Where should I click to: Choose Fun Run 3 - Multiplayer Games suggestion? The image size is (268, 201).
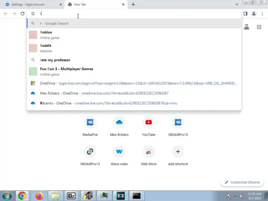[134, 71]
